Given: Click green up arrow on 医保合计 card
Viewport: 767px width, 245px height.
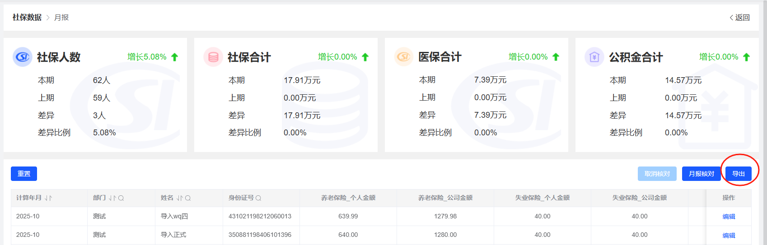Looking at the screenshot, I should click(x=556, y=57).
